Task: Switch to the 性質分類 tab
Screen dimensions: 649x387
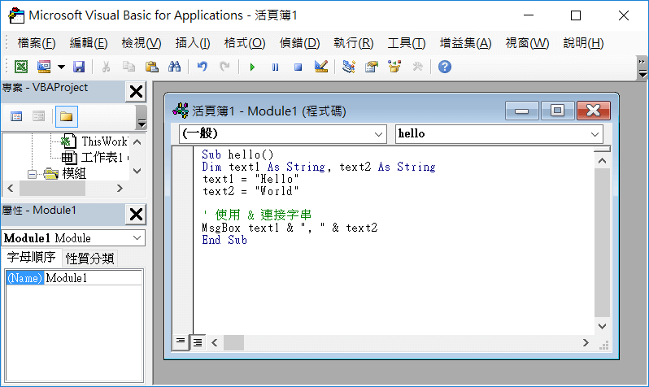Action: point(89,259)
